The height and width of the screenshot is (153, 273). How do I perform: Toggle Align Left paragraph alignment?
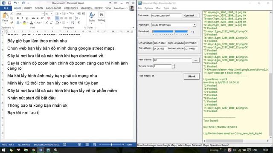point(57,18)
